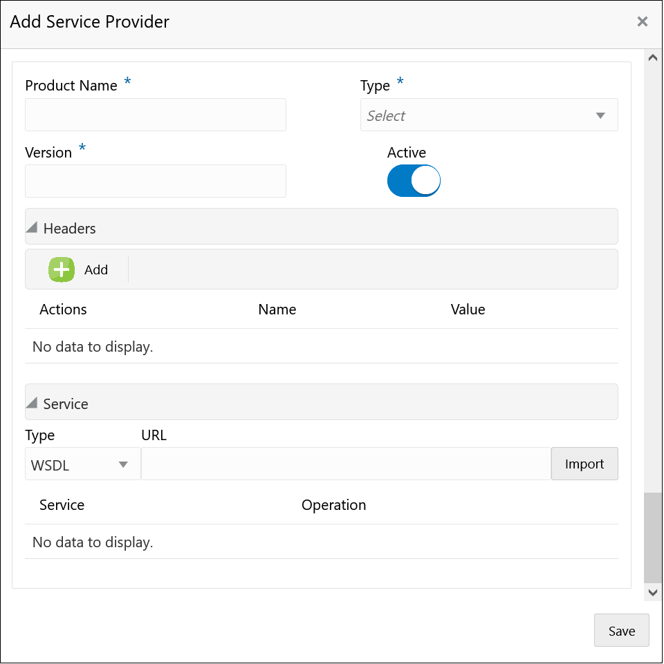Click the Service column header
The height and width of the screenshot is (664, 664).
click(62, 505)
